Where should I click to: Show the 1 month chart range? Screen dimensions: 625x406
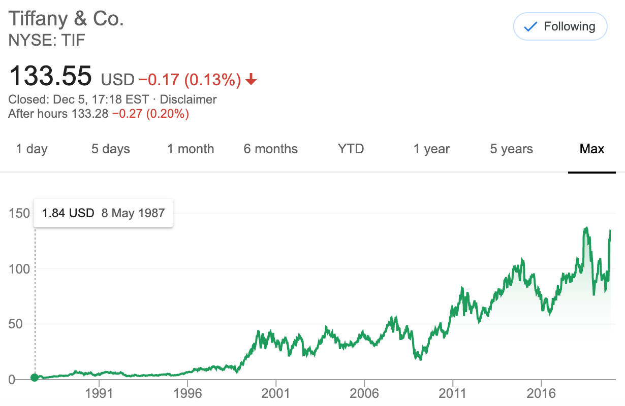pos(191,149)
